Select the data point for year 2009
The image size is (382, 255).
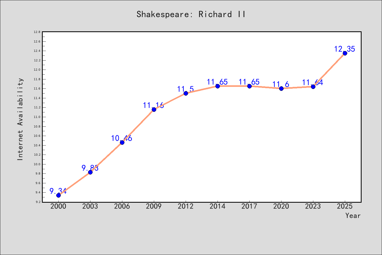click(154, 109)
